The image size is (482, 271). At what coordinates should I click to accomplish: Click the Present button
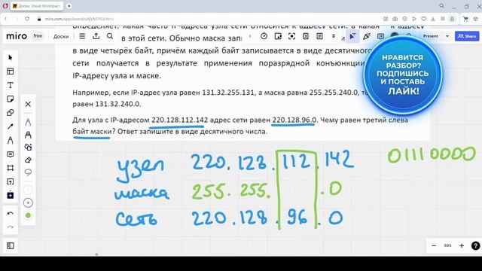click(x=430, y=36)
